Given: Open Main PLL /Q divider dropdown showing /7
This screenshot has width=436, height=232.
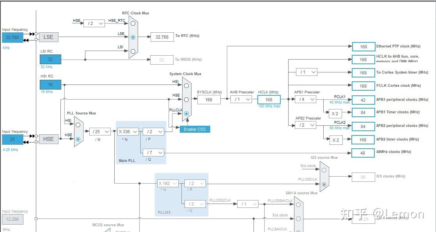Looking at the screenshot, I should (x=154, y=152).
